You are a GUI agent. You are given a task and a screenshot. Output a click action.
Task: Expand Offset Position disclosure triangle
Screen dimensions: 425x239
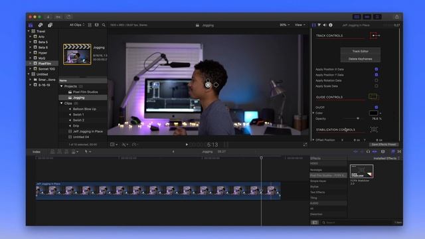coord(313,140)
